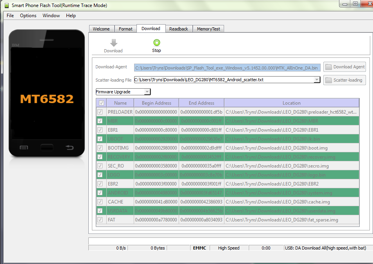Click the app icon in title bar
The height and width of the screenshot is (264, 373).
(6, 5)
